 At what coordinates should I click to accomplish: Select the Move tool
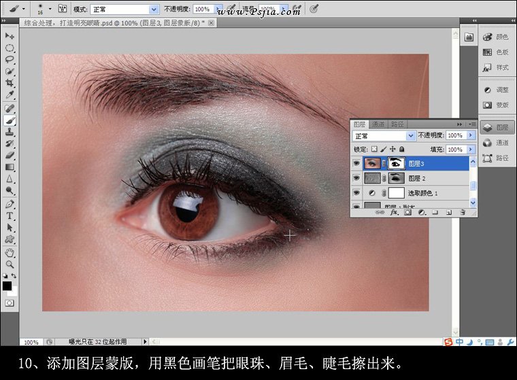[10, 35]
